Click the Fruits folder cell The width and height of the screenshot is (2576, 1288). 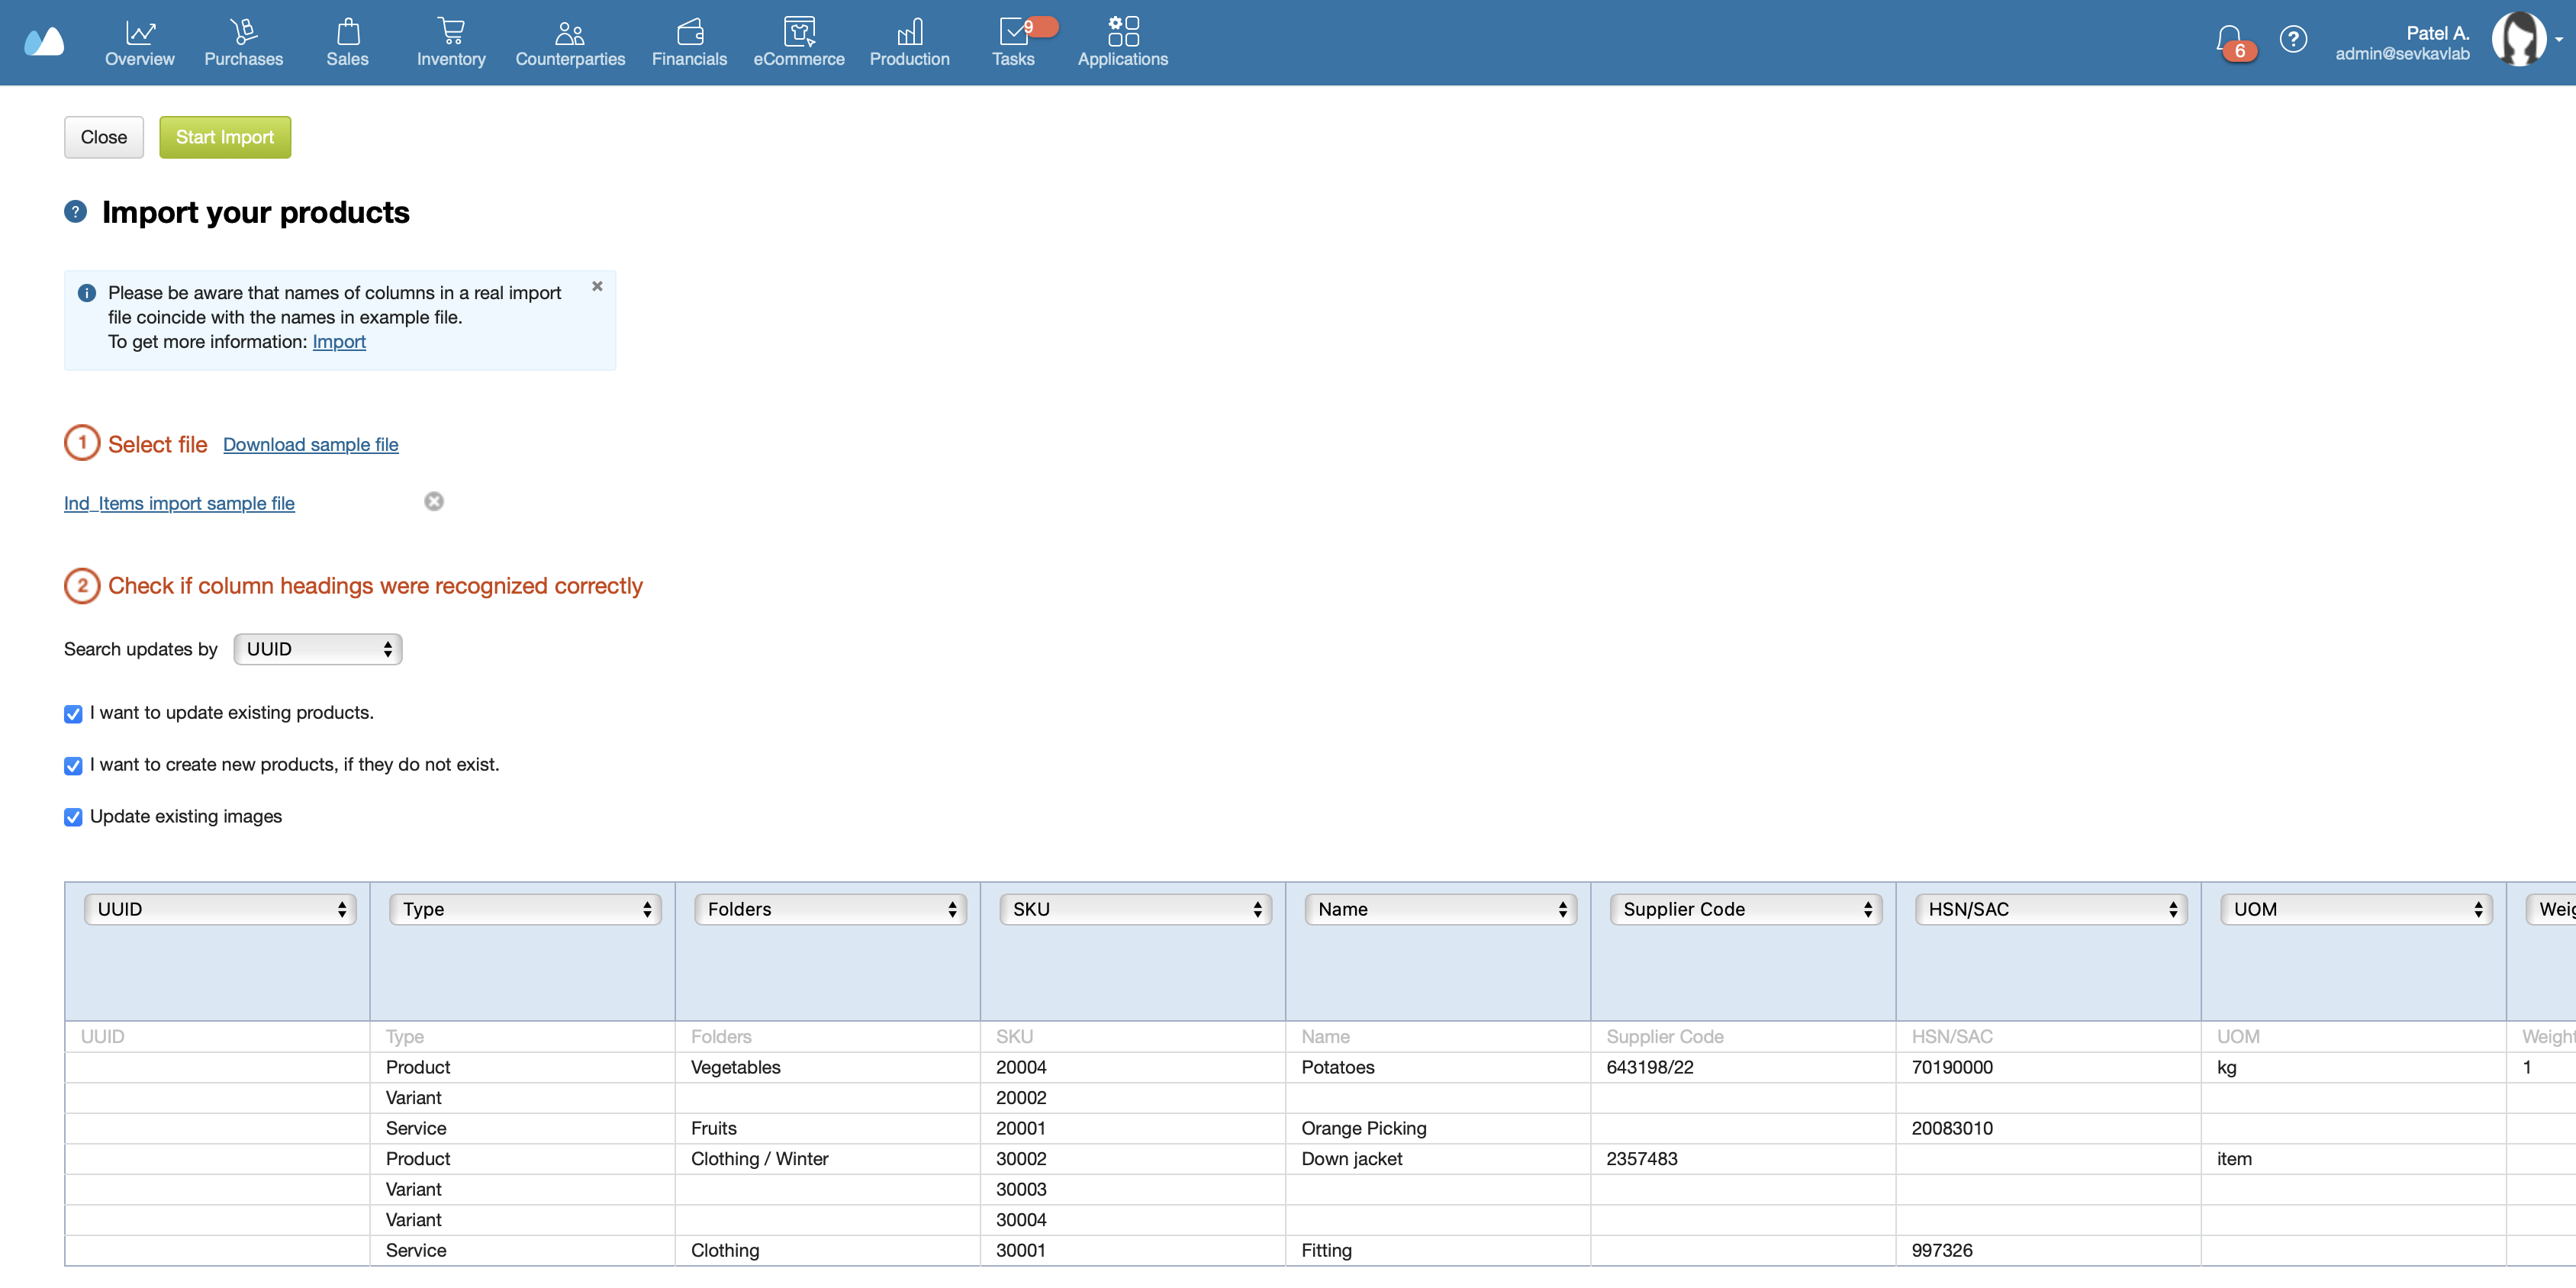pyautogui.click(x=827, y=1128)
